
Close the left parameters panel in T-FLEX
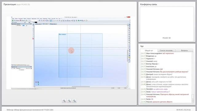pyautogui.click(x=31, y=24)
